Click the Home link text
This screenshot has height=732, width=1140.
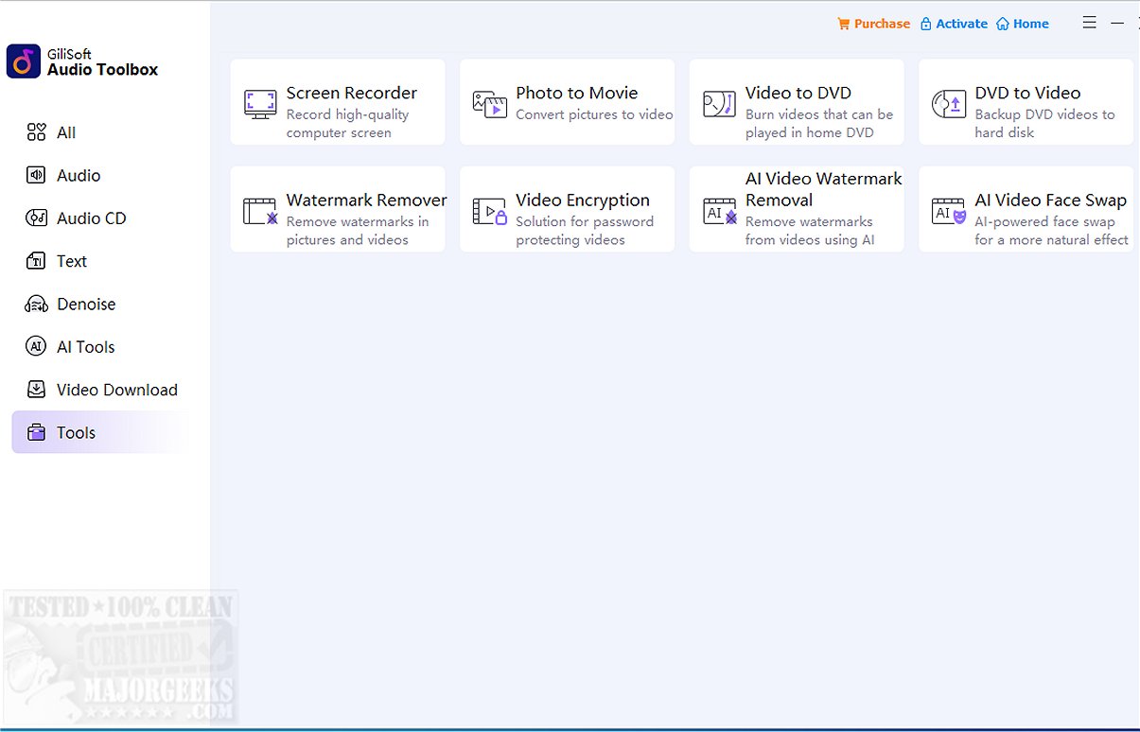point(1030,24)
